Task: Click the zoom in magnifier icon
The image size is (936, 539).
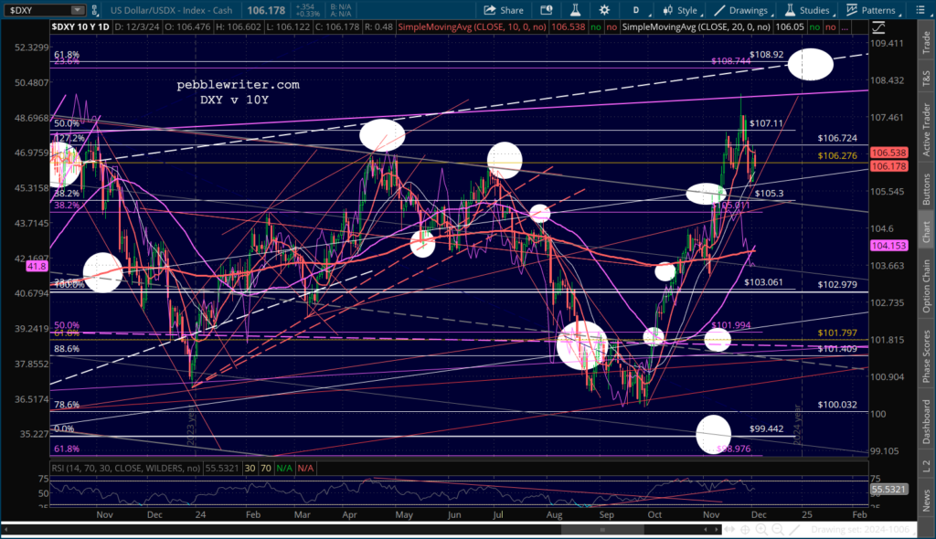Action: tap(761, 530)
